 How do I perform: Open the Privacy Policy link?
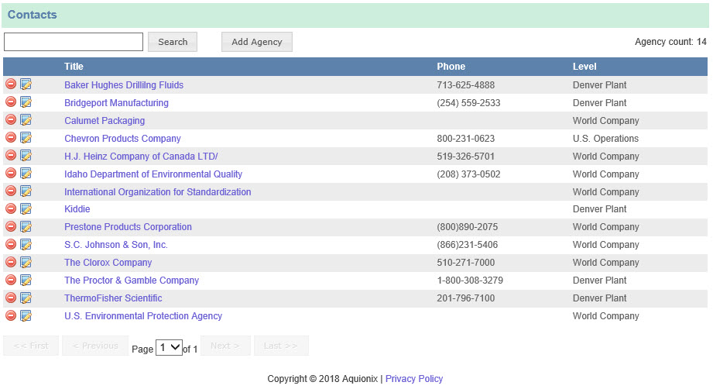(414, 378)
